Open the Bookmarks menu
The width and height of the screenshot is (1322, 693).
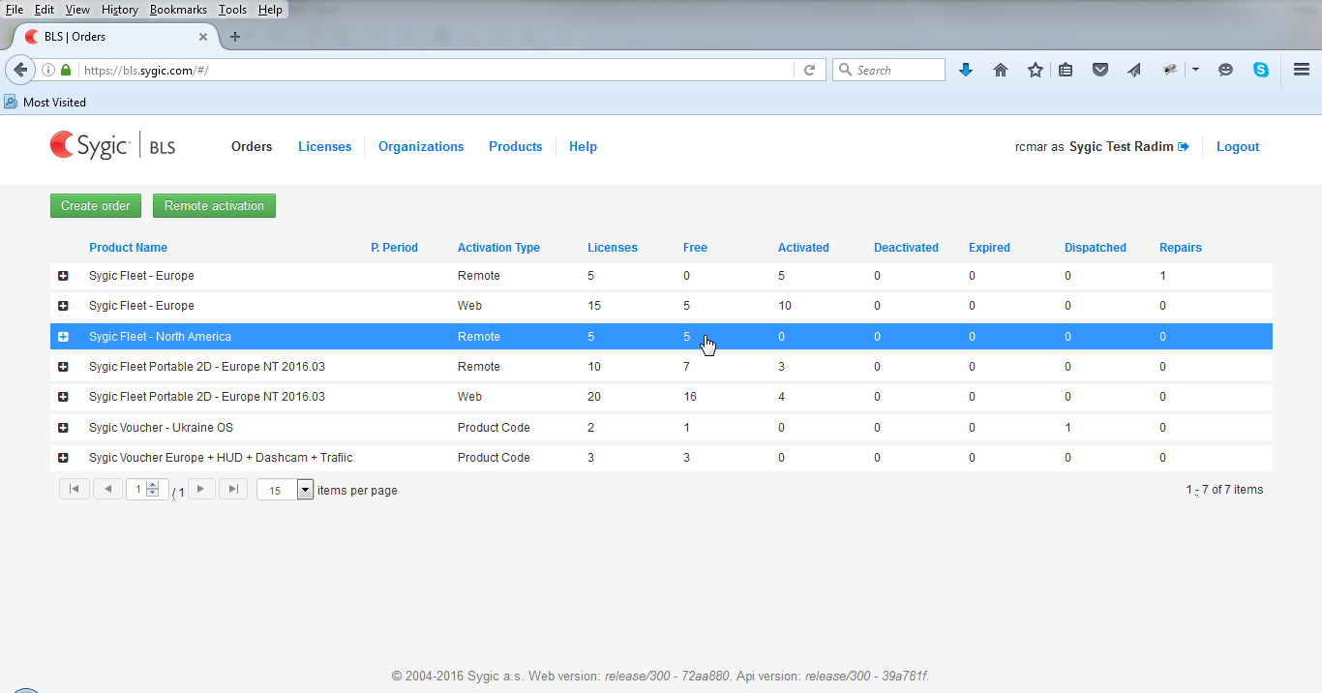pos(178,10)
